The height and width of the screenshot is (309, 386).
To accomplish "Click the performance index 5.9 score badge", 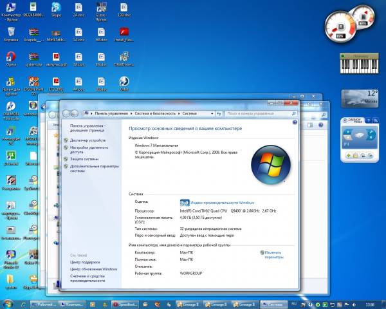I will point(185,203).
